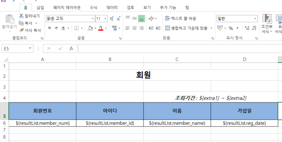Open the 페이지 레이아웃 tab
Image resolution: width=282 pixels, height=142 pixels.
(x=67, y=8)
